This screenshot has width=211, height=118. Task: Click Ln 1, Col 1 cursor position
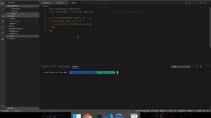coord(155,111)
